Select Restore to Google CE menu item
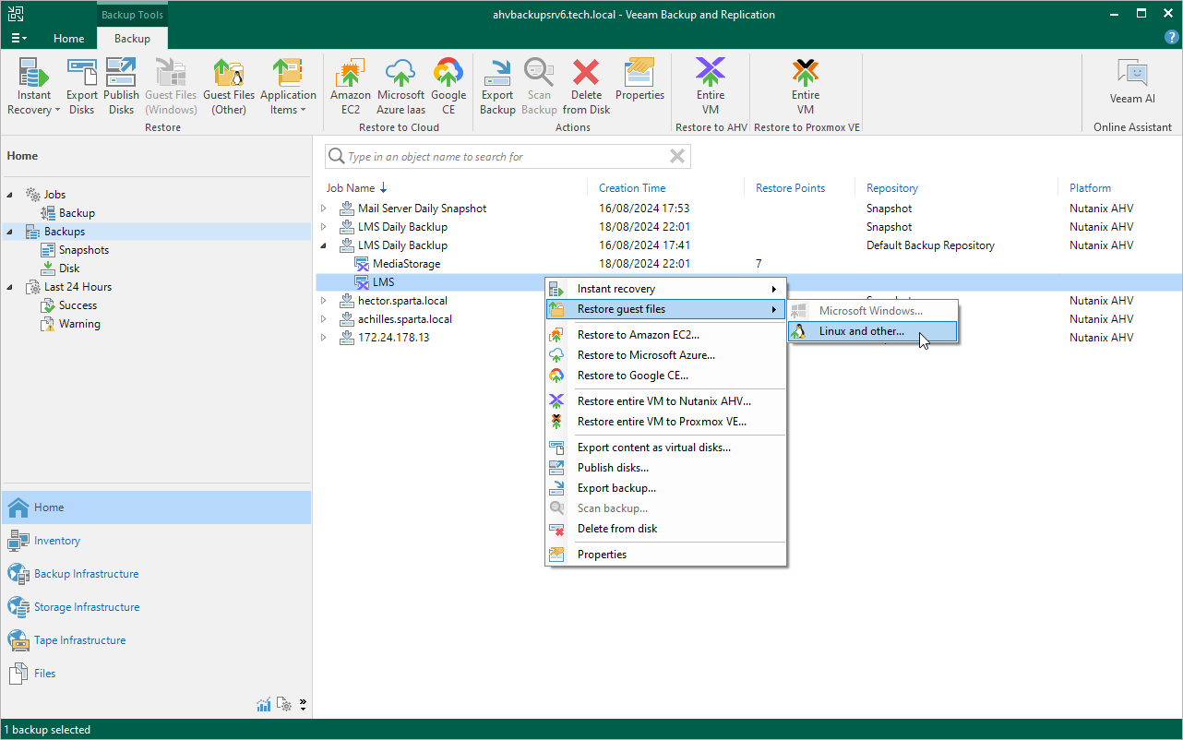Viewport: 1183px width, 740px height. (632, 376)
